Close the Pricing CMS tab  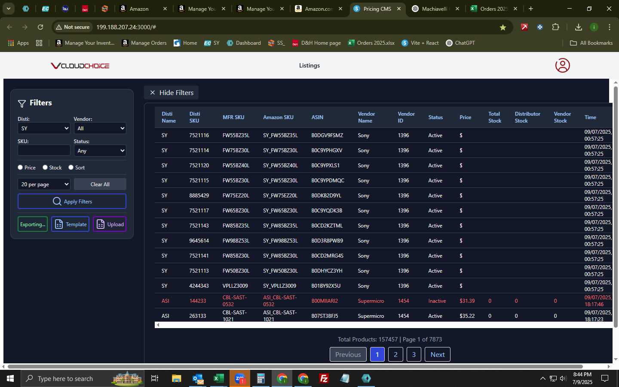(398, 9)
